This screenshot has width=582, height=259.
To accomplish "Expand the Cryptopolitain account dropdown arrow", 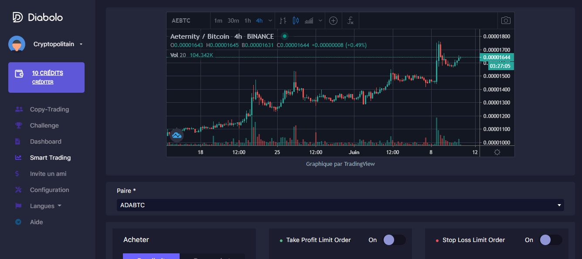I will point(81,44).
